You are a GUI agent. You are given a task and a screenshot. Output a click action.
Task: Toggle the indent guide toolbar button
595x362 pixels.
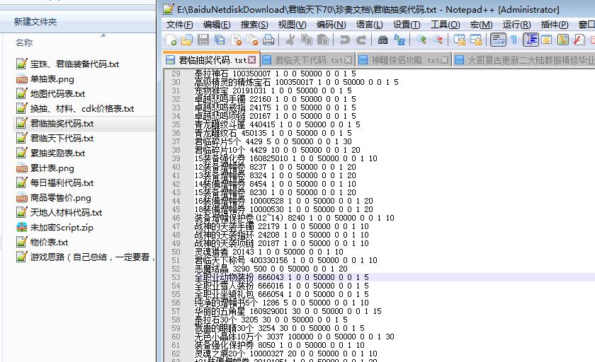(530, 40)
